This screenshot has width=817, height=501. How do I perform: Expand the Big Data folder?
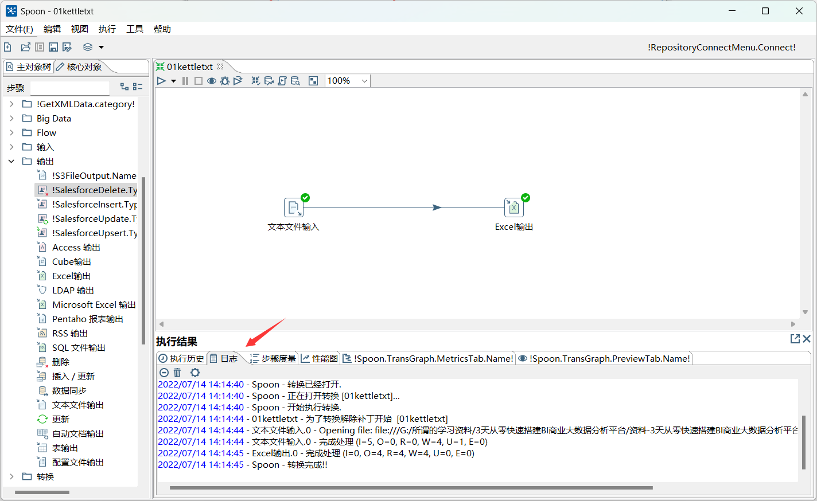(11, 119)
